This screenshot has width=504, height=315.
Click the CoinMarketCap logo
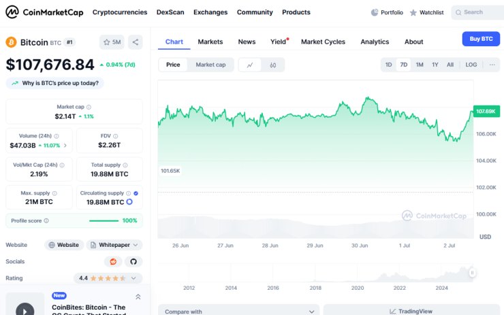44,12
